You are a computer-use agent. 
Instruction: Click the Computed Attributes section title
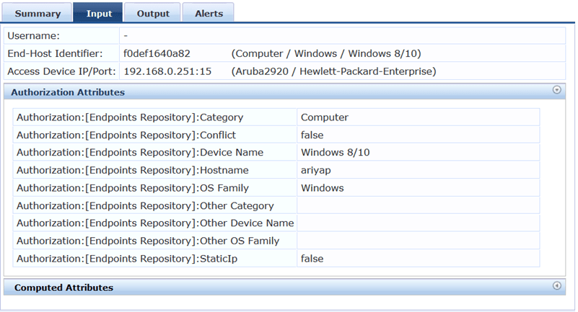tap(64, 288)
